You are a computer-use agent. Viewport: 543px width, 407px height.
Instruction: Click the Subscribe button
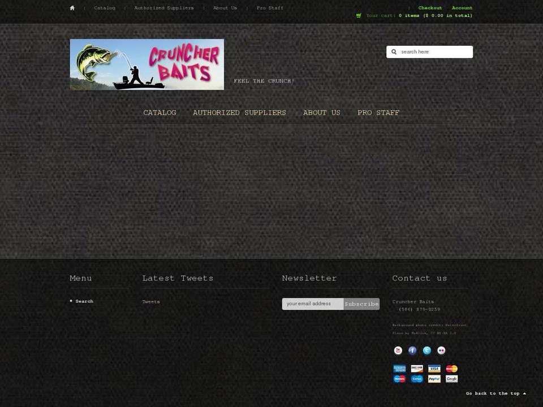361,304
